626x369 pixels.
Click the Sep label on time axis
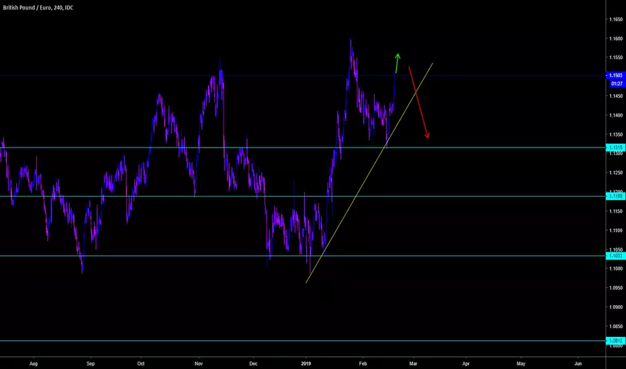(x=91, y=364)
